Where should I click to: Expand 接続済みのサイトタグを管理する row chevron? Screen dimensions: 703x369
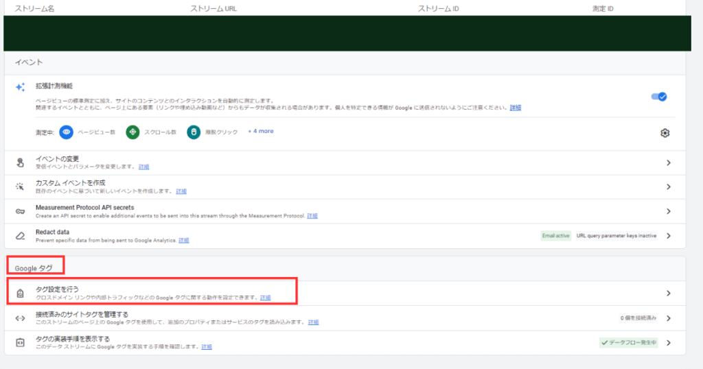[x=669, y=318]
